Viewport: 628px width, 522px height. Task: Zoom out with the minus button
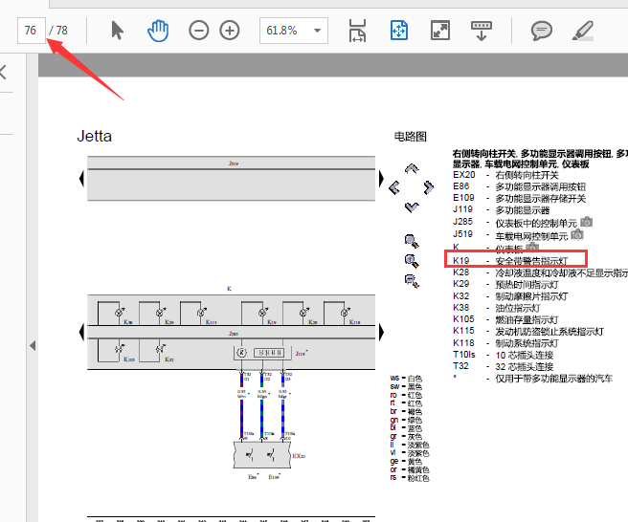[x=199, y=31]
